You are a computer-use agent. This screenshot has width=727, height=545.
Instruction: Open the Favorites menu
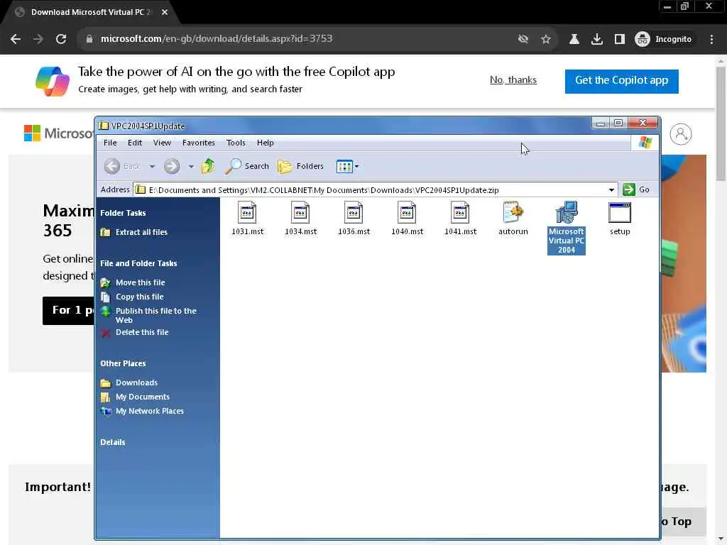pos(199,143)
